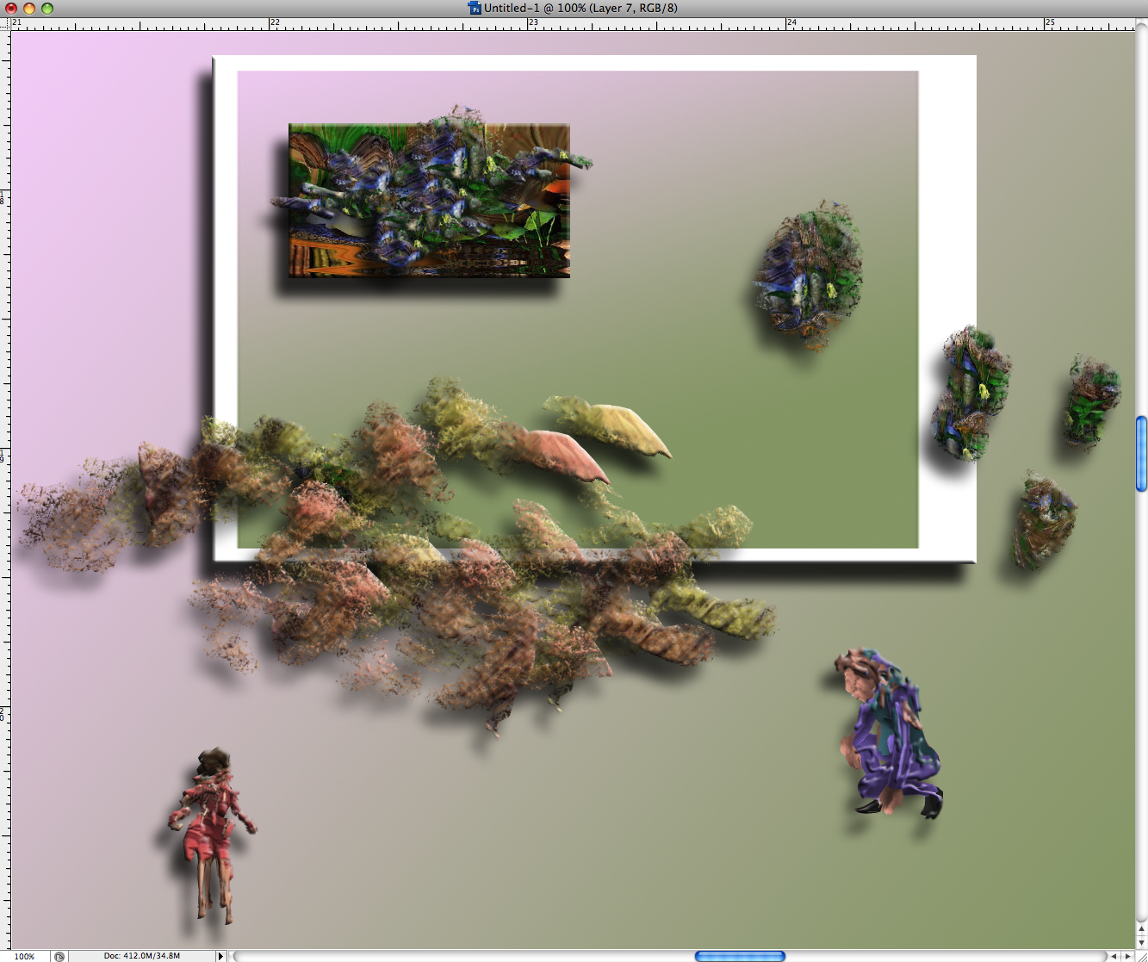The width and height of the screenshot is (1148, 962).
Task: Click the horizontal ruler at mark 23
Action: (x=528, y=24)
